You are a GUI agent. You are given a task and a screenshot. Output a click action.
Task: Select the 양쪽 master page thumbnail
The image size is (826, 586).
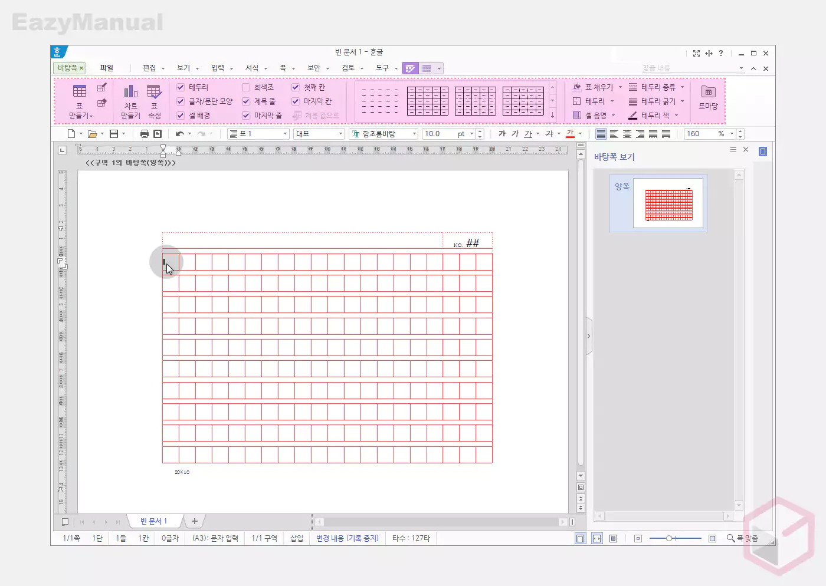(668, 203)
